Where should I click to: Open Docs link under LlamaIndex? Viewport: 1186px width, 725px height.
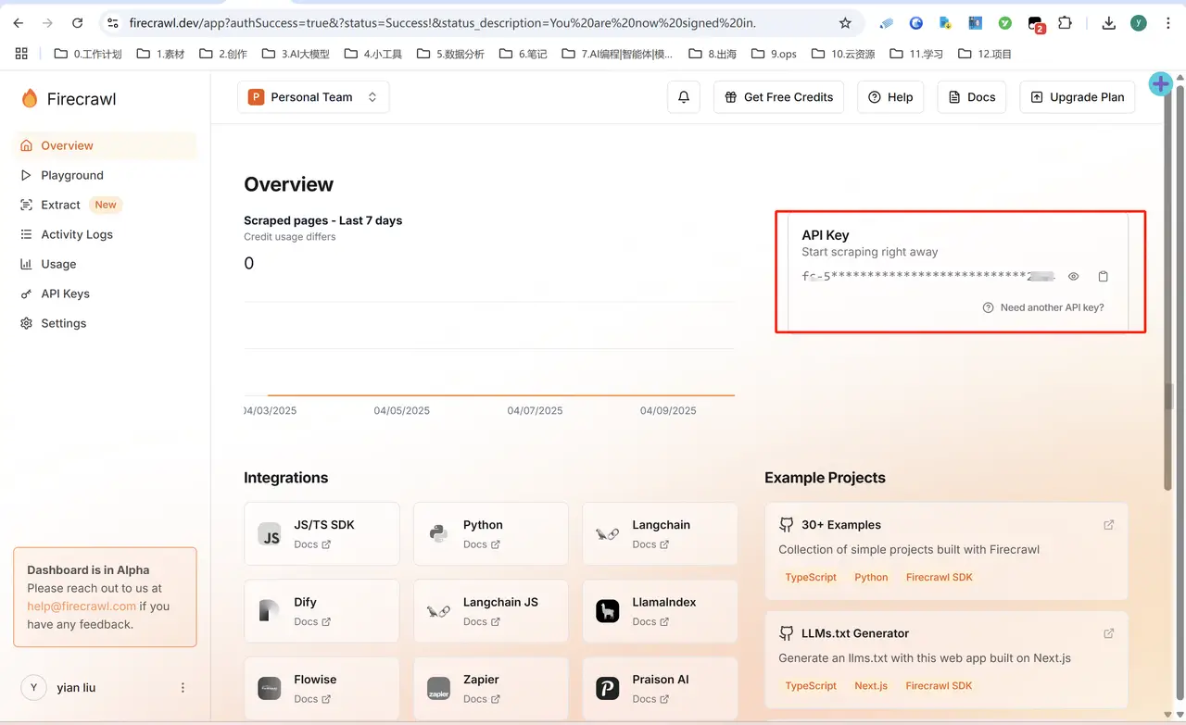coord(650,622)
